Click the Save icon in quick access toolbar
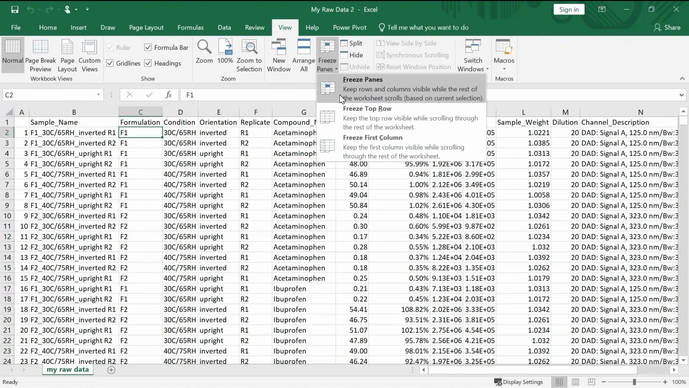The image size is (689, 388). 15,10
